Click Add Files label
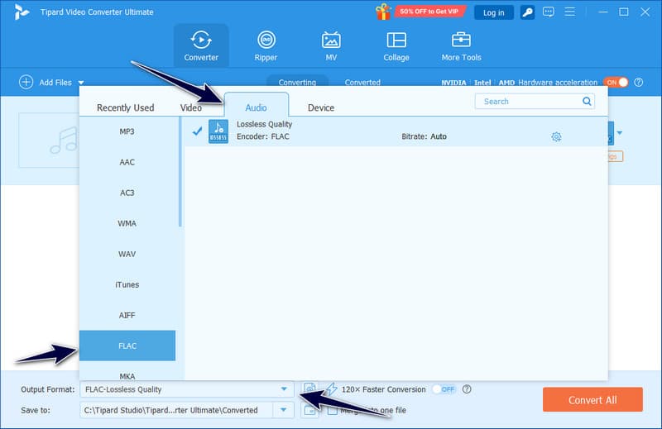The width and height of the screenshot is (662, 429). pyautogui.click(x=55, y=83)
